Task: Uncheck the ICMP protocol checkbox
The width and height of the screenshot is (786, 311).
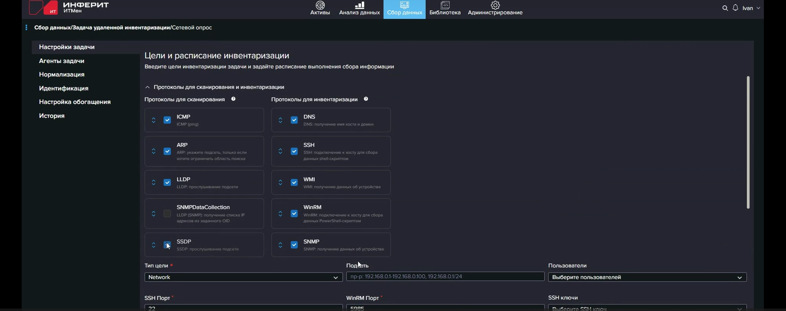Action: (167, 120)
